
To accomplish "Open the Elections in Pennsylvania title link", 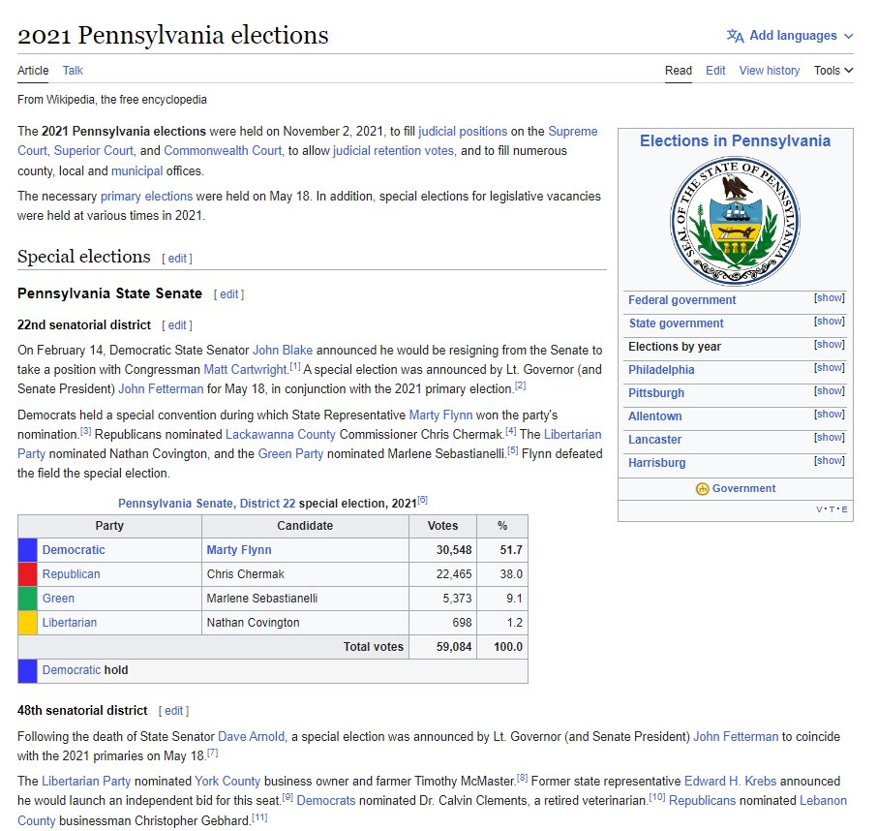I will coord(735,141).
